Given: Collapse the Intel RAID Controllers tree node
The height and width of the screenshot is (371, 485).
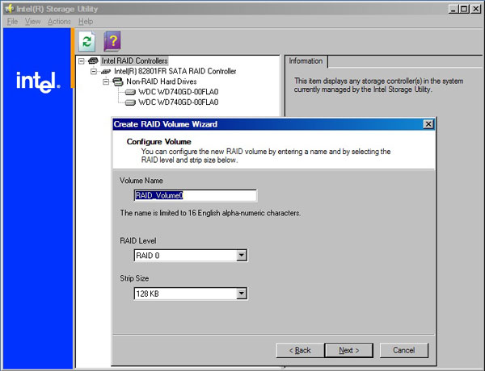Looking at the screenshot, I should point(82,60).
